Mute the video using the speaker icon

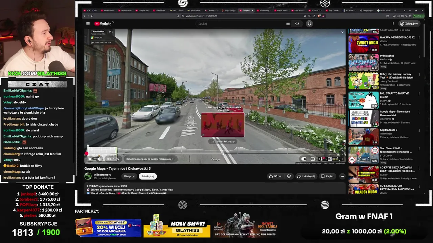tap(99, 159)
